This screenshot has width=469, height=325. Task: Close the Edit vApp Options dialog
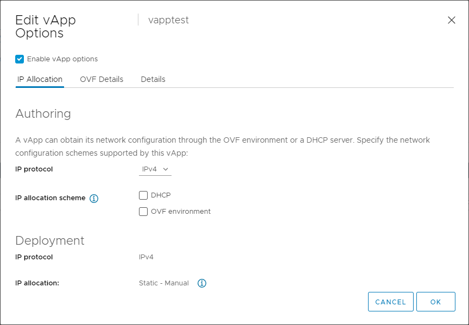pyautogui.click(x=451, y=20)
